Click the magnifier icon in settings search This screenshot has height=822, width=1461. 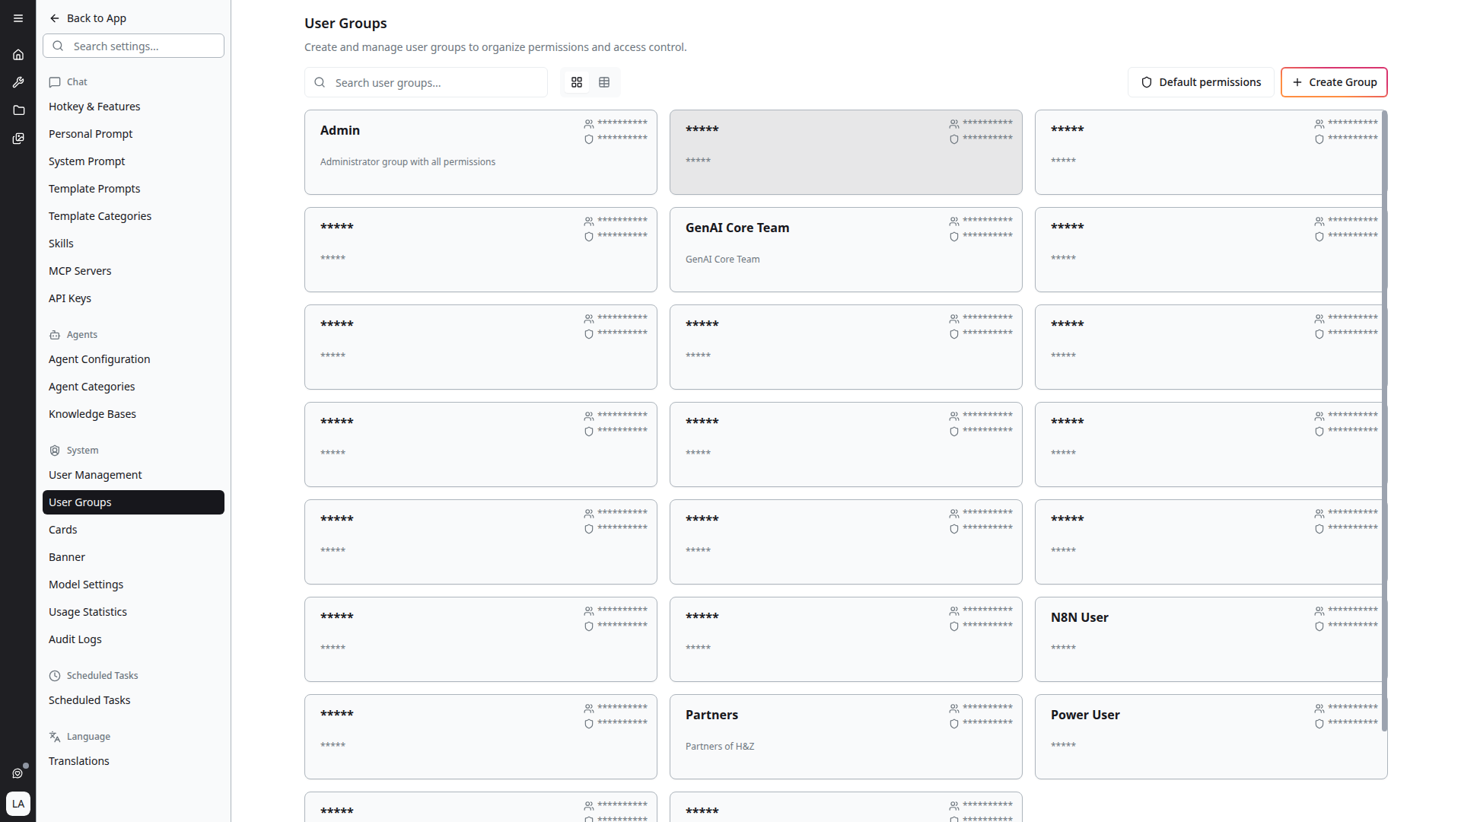(58, 46)
